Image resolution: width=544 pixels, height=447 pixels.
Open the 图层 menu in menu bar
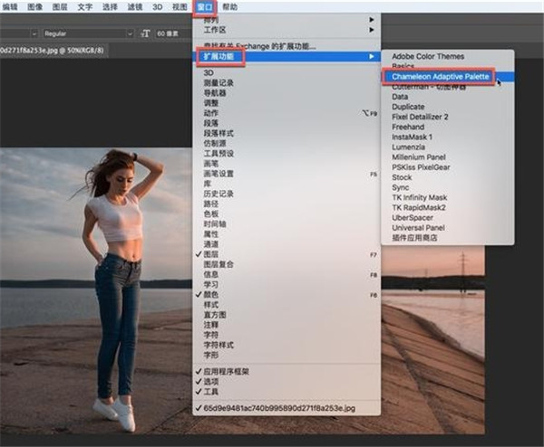coord(60,6)
